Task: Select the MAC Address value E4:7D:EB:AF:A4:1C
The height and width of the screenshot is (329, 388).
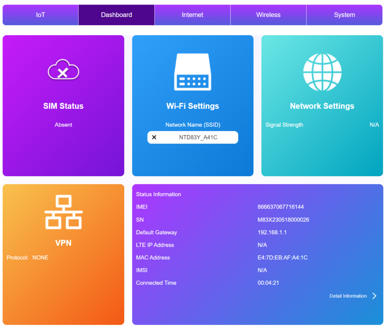Action: click(x=282, y=258)
